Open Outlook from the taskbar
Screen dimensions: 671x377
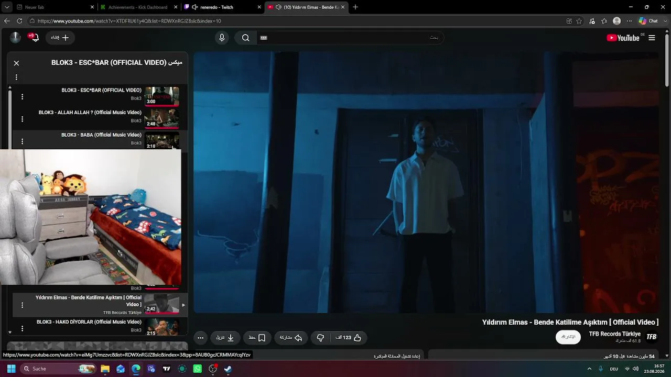tap(121, 369)
